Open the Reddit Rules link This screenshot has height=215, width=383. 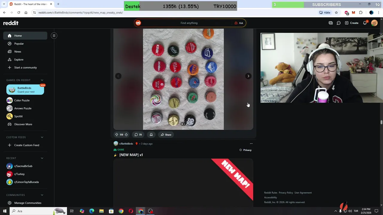[x=270, y=193]
